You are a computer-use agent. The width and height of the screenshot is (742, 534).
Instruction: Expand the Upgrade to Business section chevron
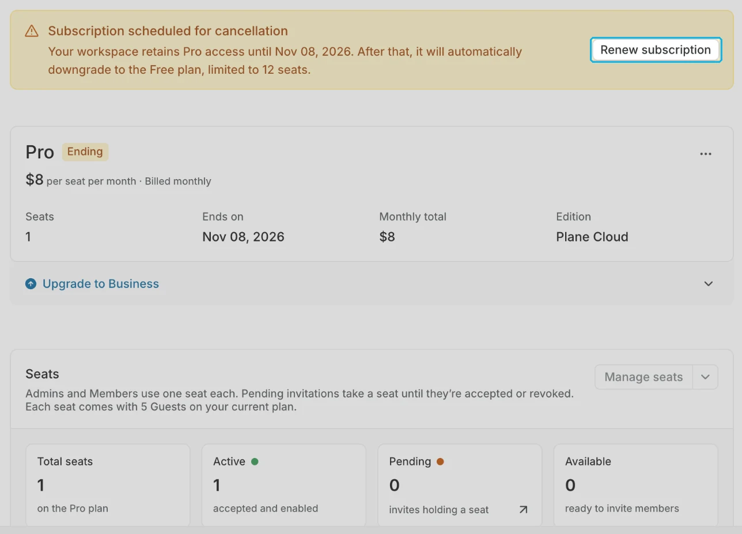click(x=709, y=283)
